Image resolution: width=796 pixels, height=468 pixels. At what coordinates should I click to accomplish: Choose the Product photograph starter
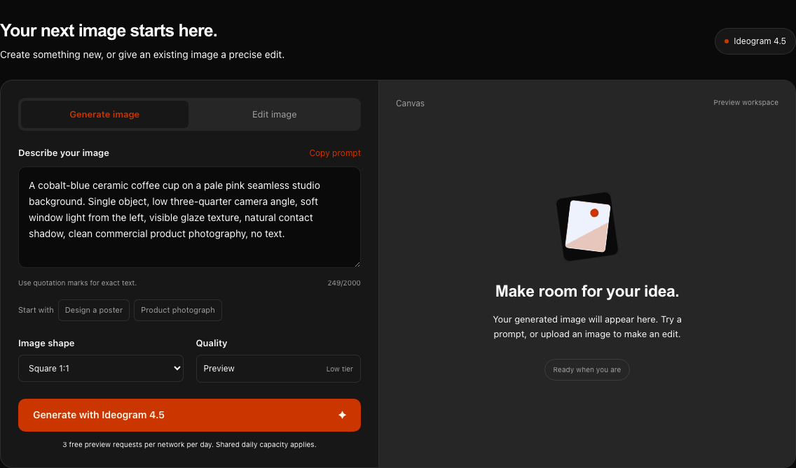tap(178, 310)
